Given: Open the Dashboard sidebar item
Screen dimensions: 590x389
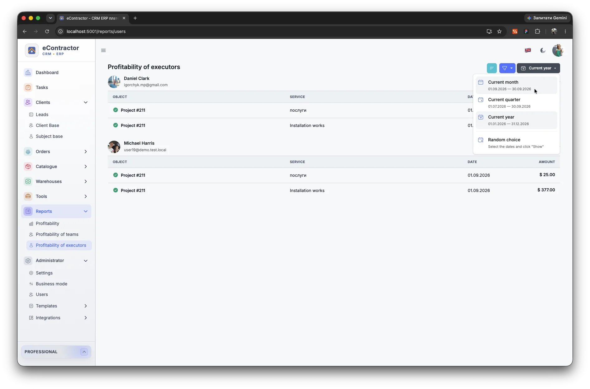Looking at the screenshot, I should (56, 73).
